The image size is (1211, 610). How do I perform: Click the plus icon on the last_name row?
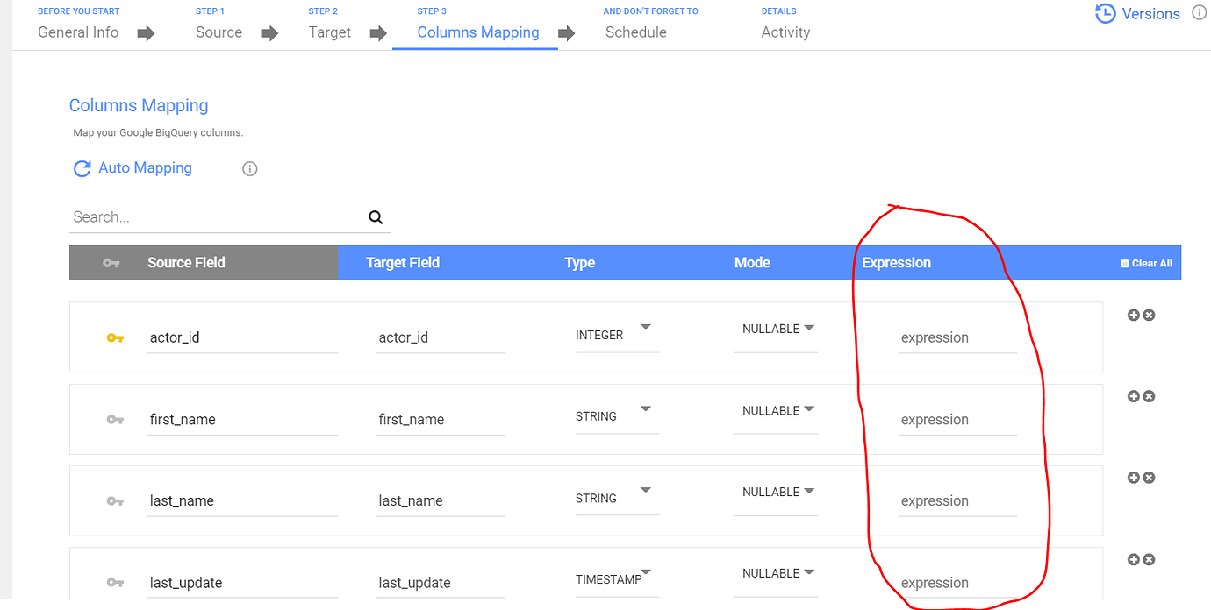(1133, 478)
